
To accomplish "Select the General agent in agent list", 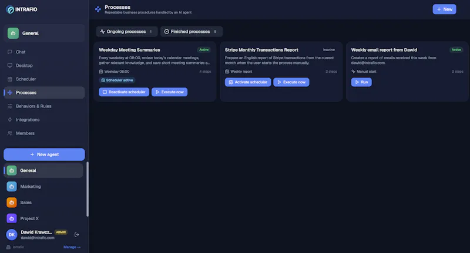I will 43,170.
